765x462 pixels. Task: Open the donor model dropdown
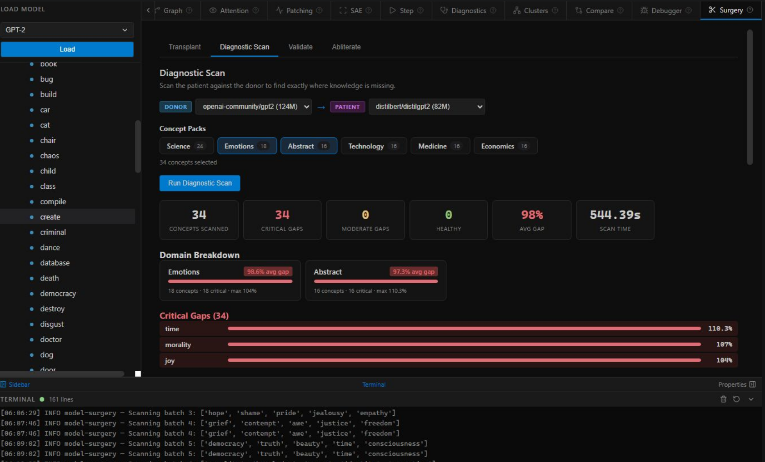point(253,107)
